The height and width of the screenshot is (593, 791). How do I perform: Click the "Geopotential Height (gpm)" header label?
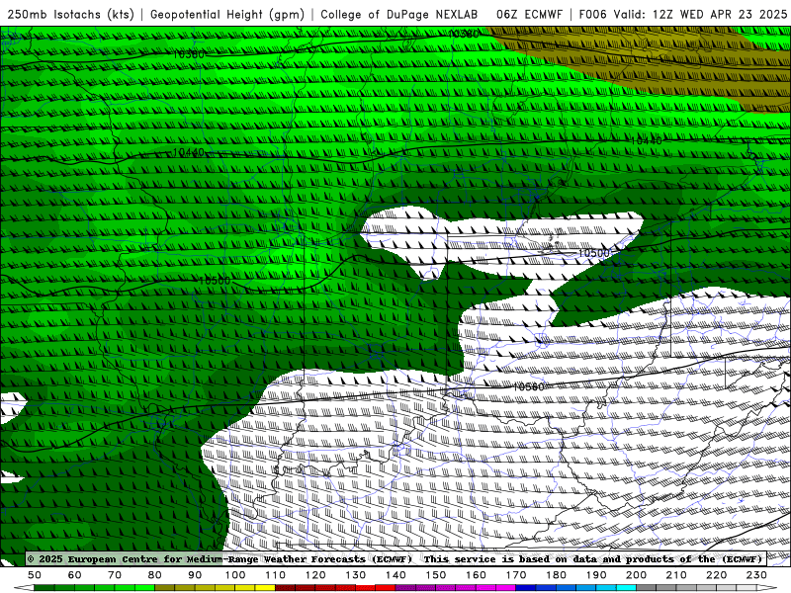tap(227, 14)
